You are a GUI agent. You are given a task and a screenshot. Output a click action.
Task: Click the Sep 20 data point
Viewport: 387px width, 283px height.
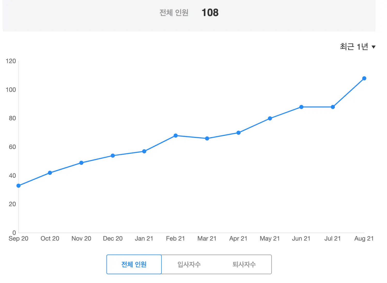19,186
